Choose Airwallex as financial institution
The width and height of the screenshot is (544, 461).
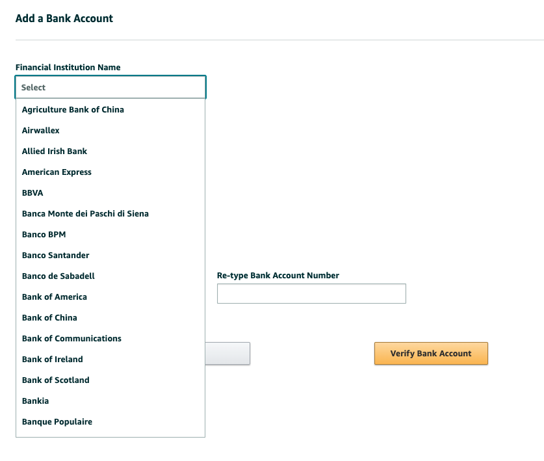coord(40,130)
